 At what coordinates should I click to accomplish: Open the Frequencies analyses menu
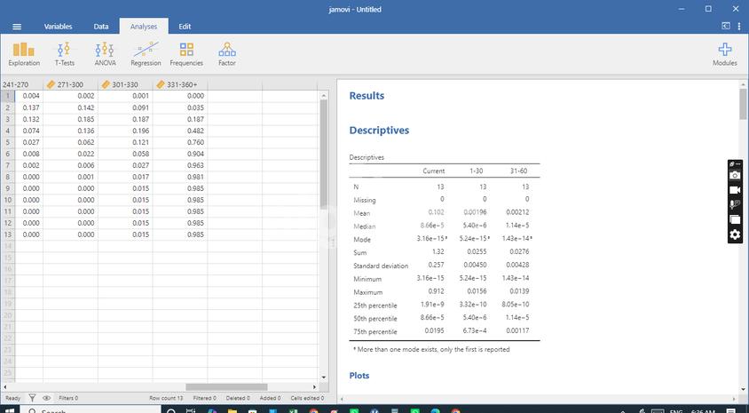pyautogui.click(x=186, y=53)
